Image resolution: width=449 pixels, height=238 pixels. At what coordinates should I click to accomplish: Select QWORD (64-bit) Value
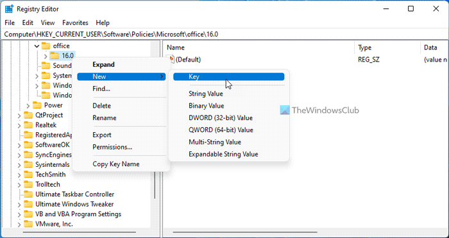click(229, 130)
